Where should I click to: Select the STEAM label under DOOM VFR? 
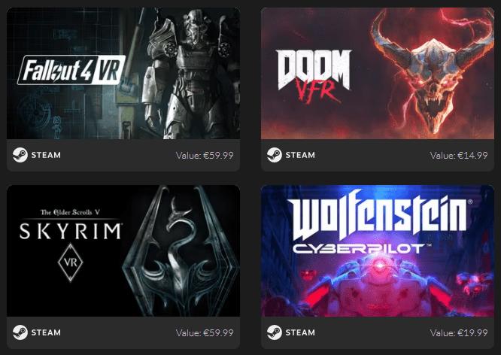click(x=300, y=155)
